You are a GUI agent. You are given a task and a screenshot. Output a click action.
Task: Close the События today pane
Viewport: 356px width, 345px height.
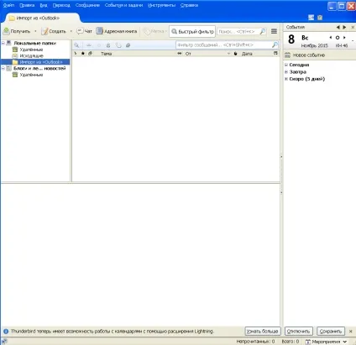pos(353,27)
